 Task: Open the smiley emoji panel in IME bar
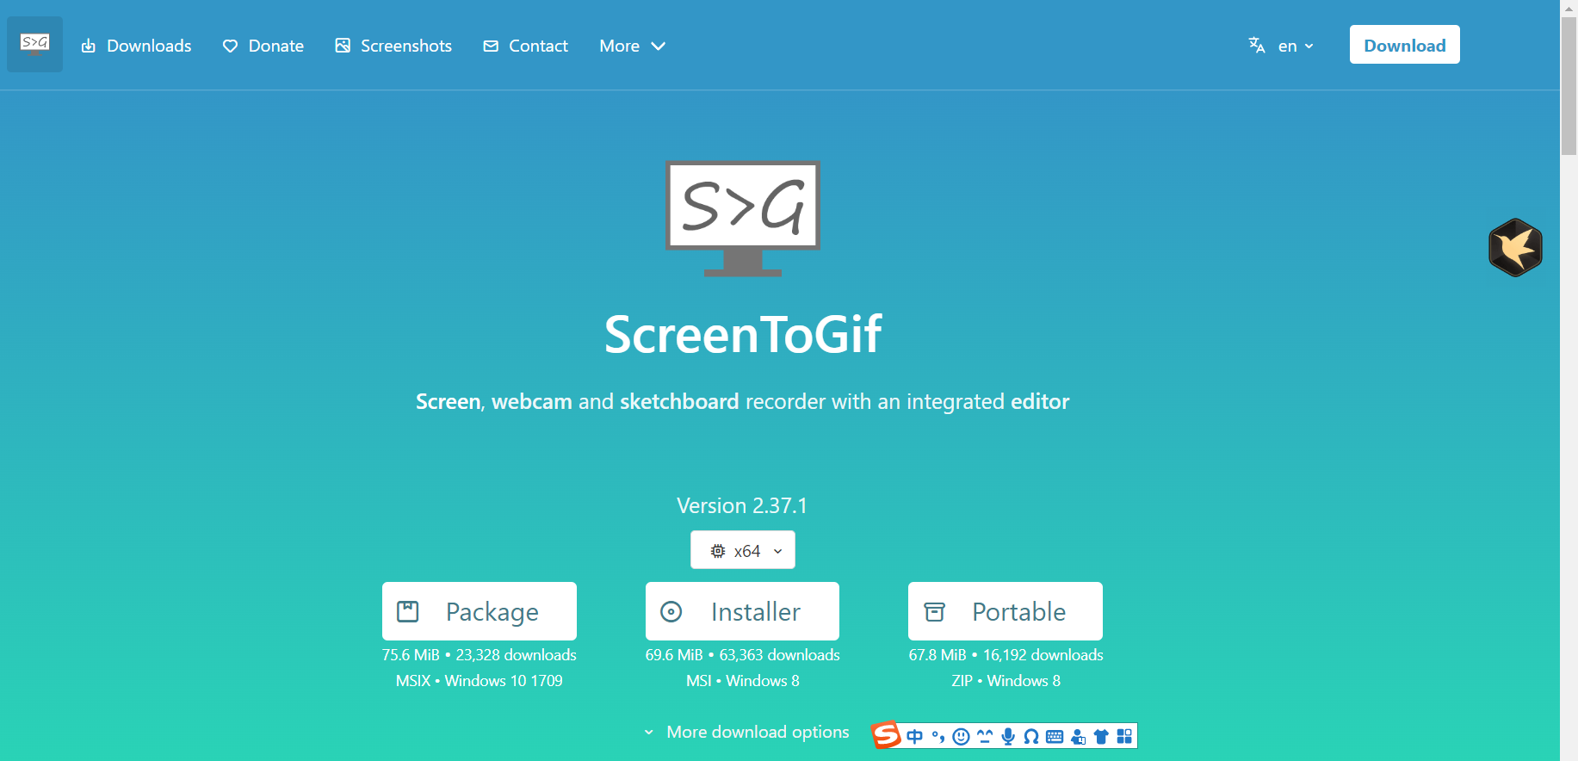click(x=962, y=736)
